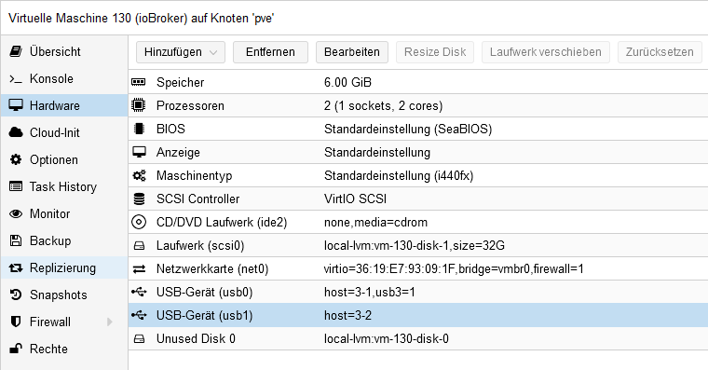Select the 'host=3-1,usb3=1' value

369,293
